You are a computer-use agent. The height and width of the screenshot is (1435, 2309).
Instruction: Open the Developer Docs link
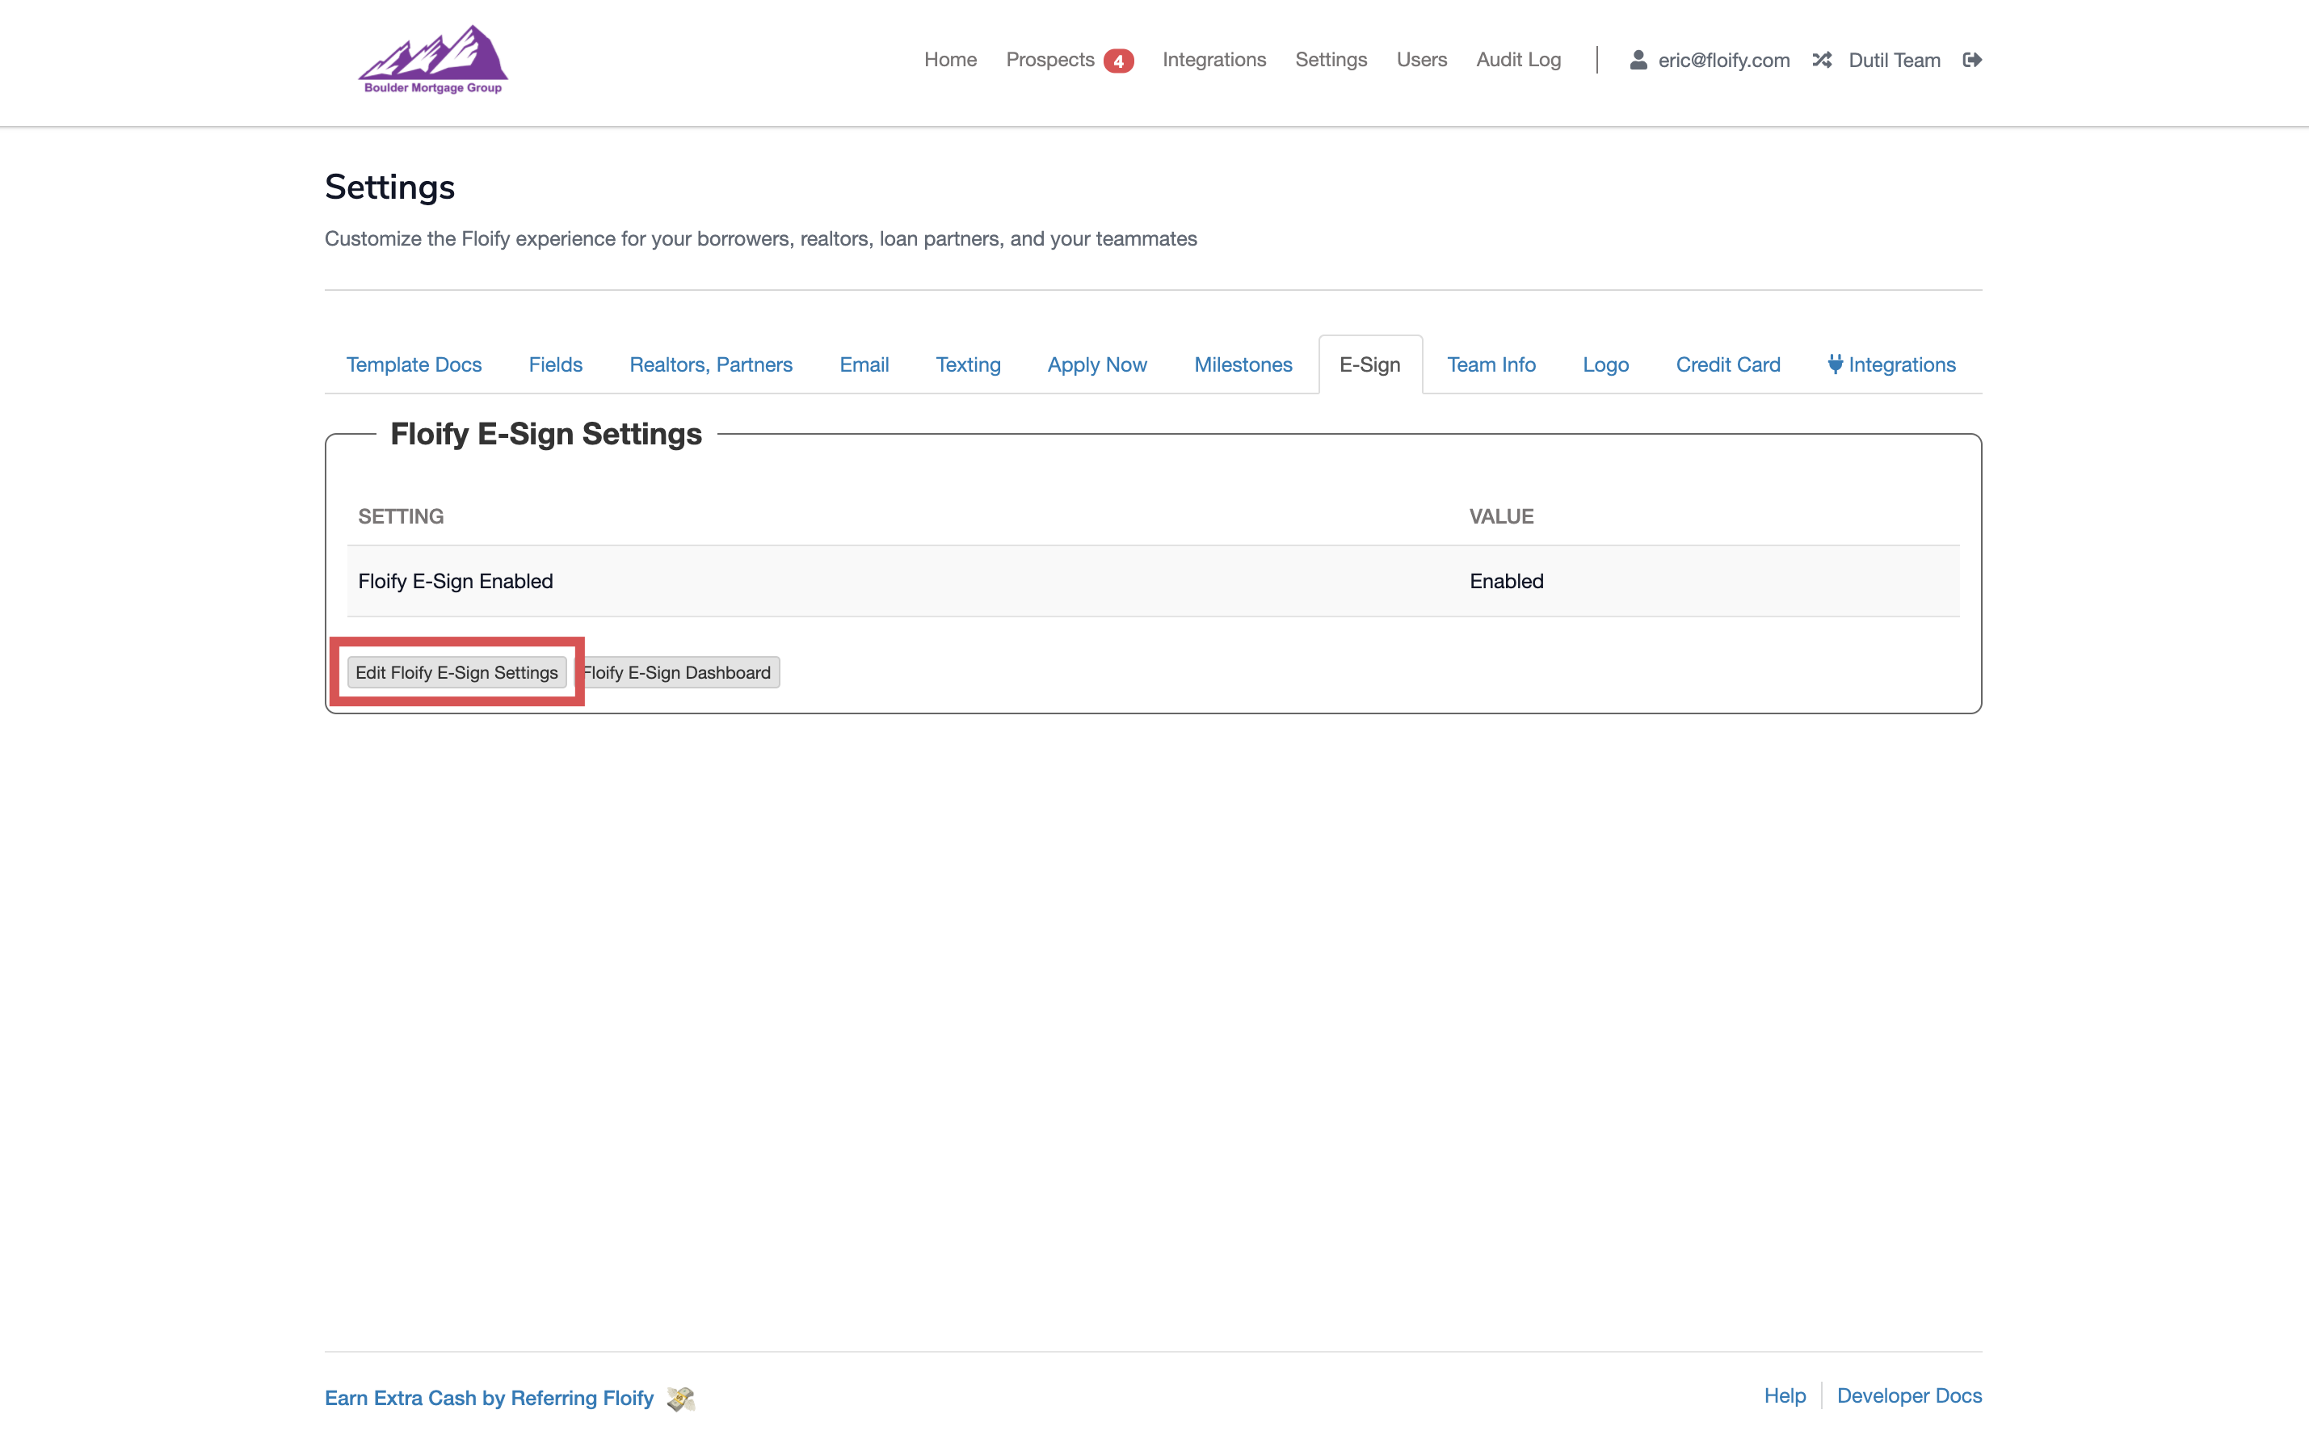[x=1908, y=1395]
